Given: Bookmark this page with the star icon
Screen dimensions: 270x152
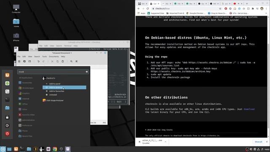Looking at the screenshot, I should [220, 8].
